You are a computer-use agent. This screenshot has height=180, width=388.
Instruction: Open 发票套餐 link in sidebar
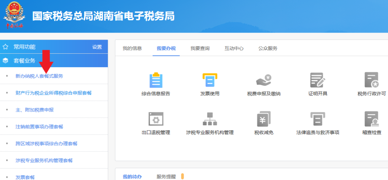[x=25, y=177]
